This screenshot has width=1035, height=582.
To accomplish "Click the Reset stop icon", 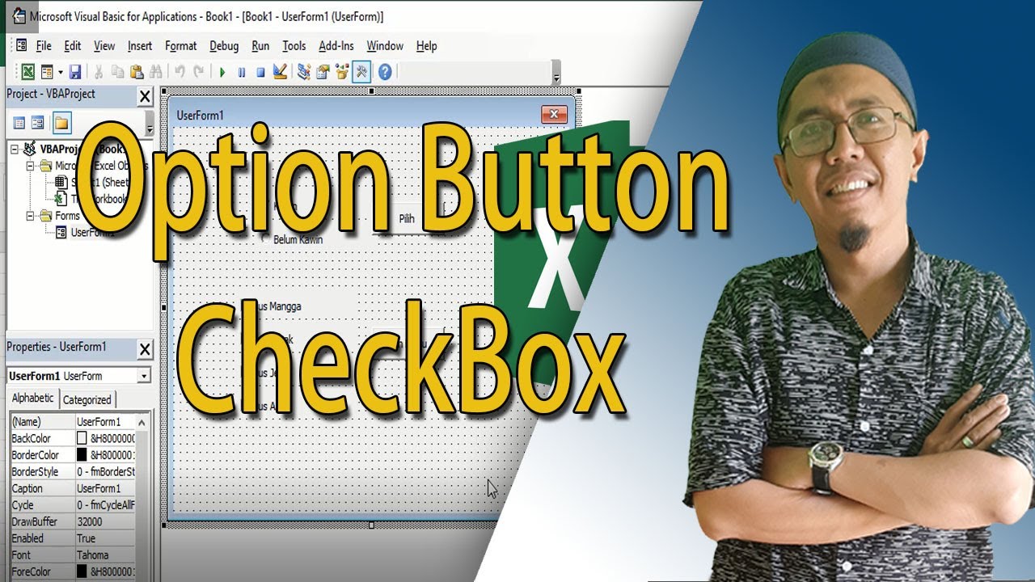I will [x=260, y=72].
